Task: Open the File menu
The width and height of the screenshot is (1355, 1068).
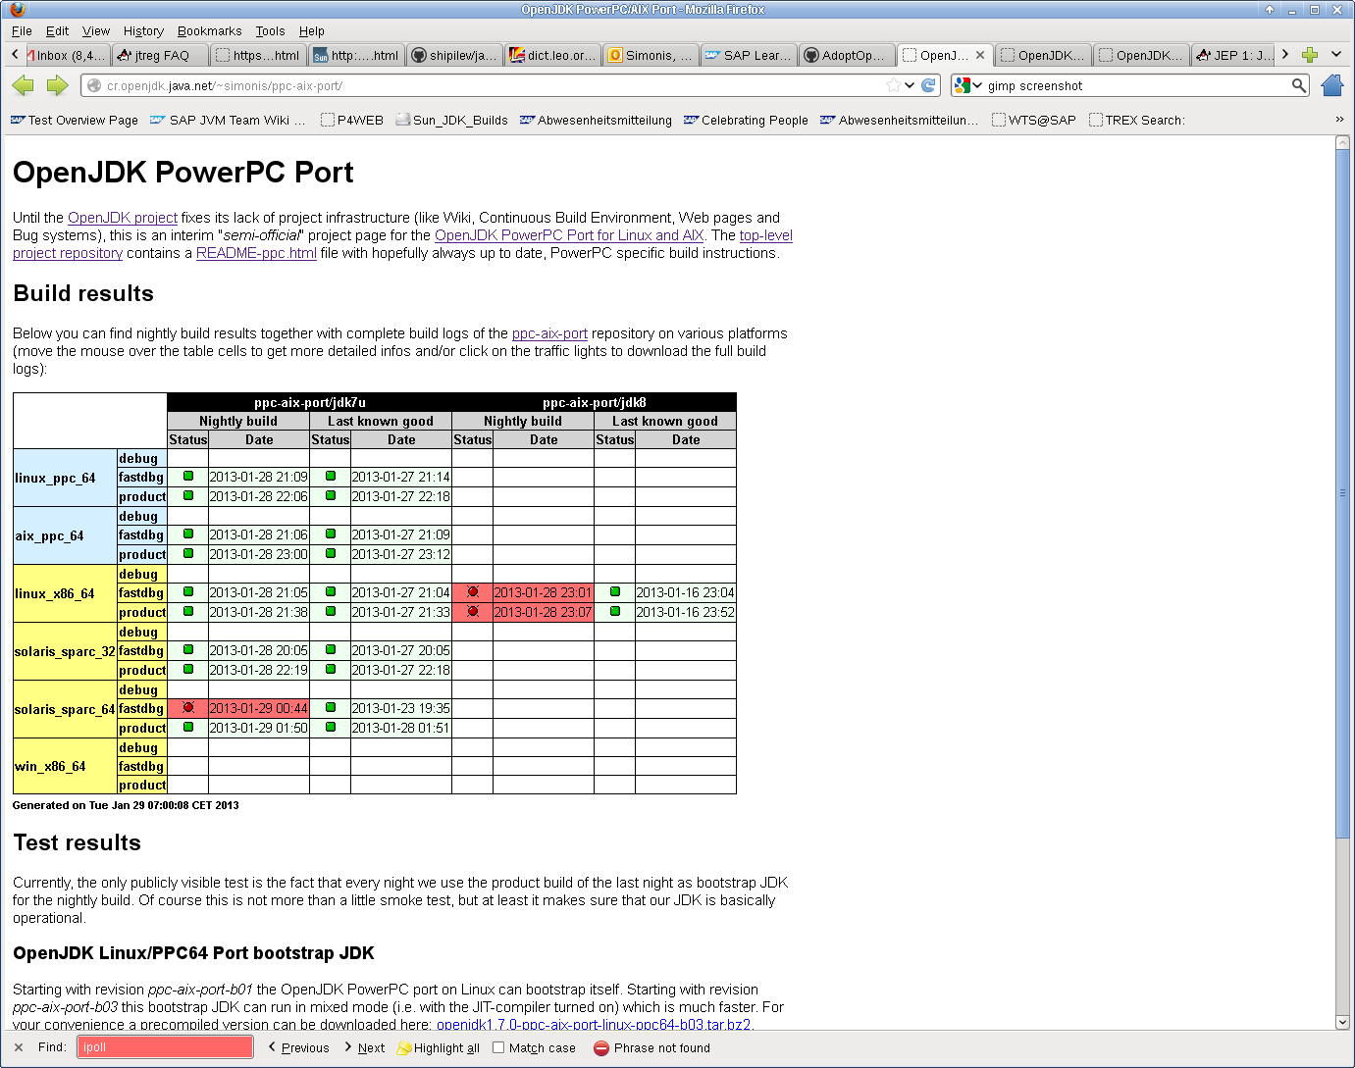Action: click(22, 31)
